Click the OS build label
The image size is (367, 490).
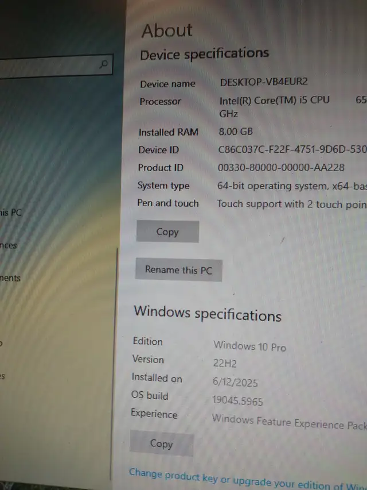pos(150,395)
